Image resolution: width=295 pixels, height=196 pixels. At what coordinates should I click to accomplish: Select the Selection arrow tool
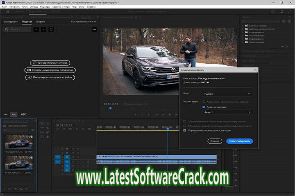click(42, 123)
